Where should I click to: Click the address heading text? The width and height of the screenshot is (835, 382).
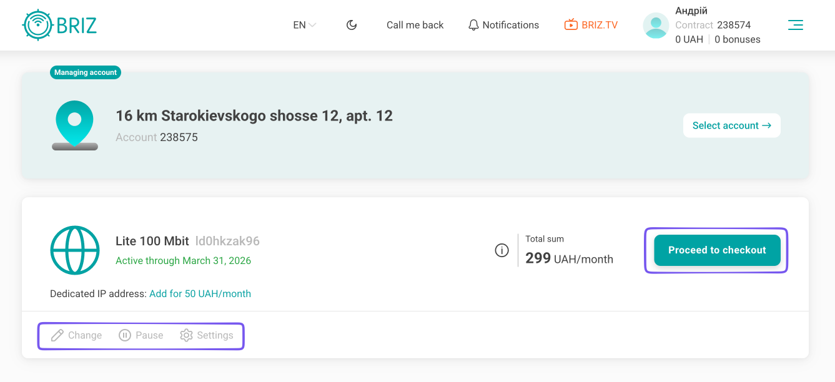[254, 115]
